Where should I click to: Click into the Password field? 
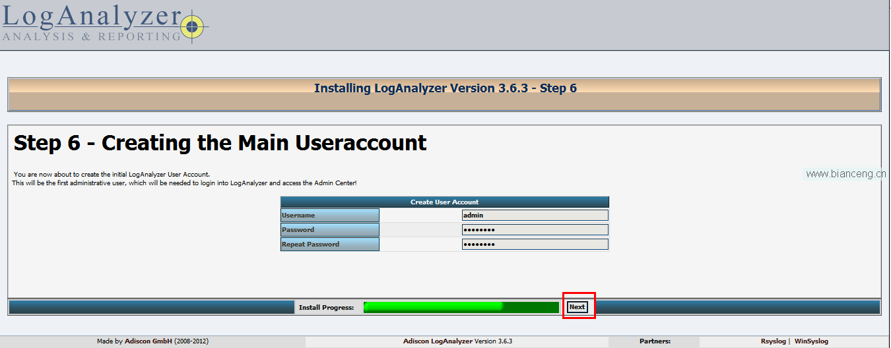[x=535, y=229]
